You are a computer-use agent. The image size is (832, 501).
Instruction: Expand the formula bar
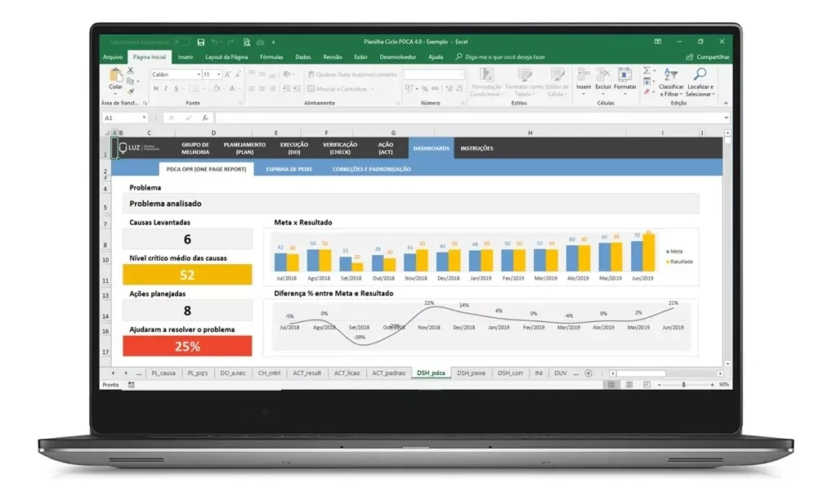click(x=726, y=118)
